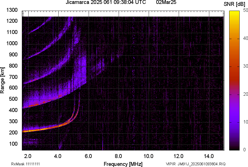The height and width of the screenshot is (167, 248).
Task: Click the 500 tick on the range axis
Action: tap(13, 99)
